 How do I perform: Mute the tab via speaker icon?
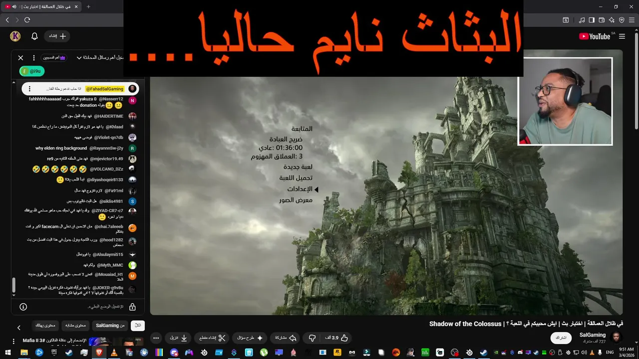pyautogui.click(x=14, y=6)
